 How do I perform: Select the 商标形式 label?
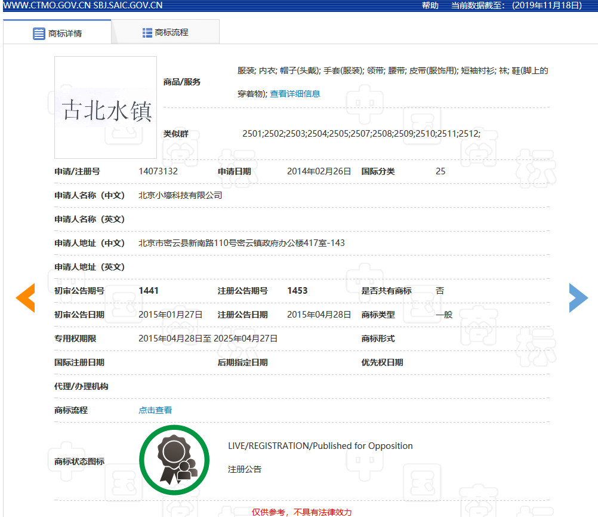[x=378, y=338]
